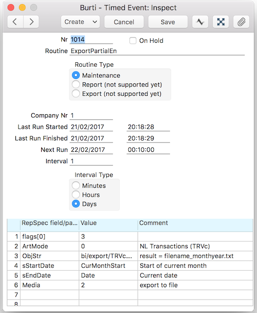Click the Next Run date field
Image resolution: width=257 pixels, height=313 pixels.
91,150
